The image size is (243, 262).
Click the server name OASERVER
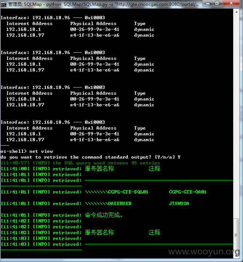120,204
